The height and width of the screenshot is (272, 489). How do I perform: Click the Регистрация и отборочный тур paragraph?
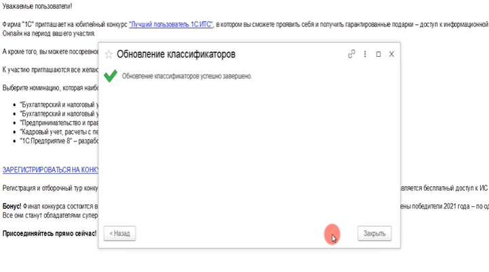tap(51, 187)
